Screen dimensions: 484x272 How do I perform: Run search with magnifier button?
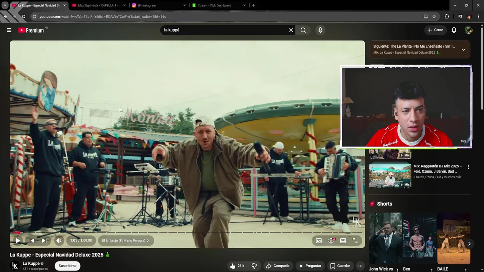(x=303, y=30)
